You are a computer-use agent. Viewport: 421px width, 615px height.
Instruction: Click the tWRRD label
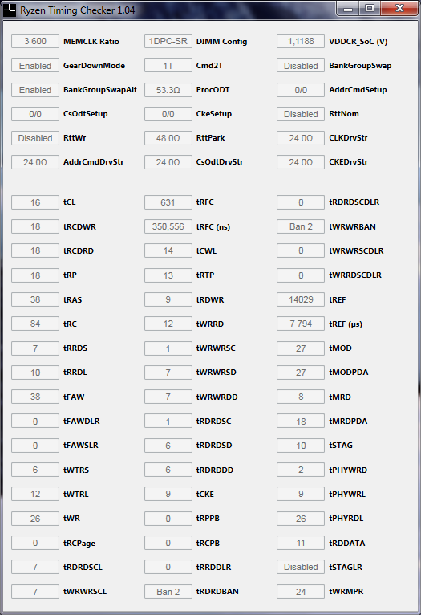(x=210, y=324)
